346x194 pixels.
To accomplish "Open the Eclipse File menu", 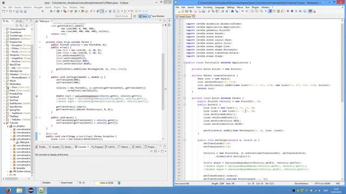I will 4,7.
